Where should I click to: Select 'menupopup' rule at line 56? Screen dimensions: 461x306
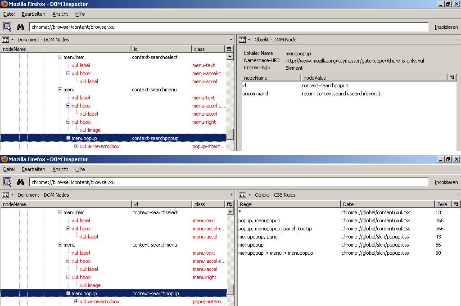[x=349, y=244]
